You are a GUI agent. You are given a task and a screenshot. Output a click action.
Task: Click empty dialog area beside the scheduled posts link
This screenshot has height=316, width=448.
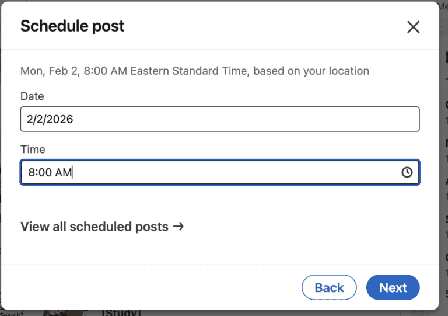point(303,227)
